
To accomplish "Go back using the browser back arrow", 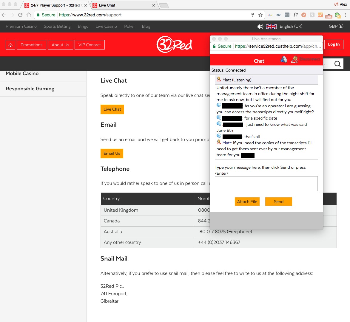I will [4, 15].
